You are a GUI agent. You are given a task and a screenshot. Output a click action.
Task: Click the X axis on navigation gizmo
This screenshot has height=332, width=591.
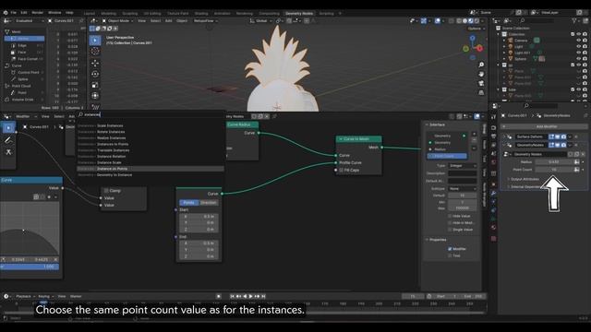[479, 49]
